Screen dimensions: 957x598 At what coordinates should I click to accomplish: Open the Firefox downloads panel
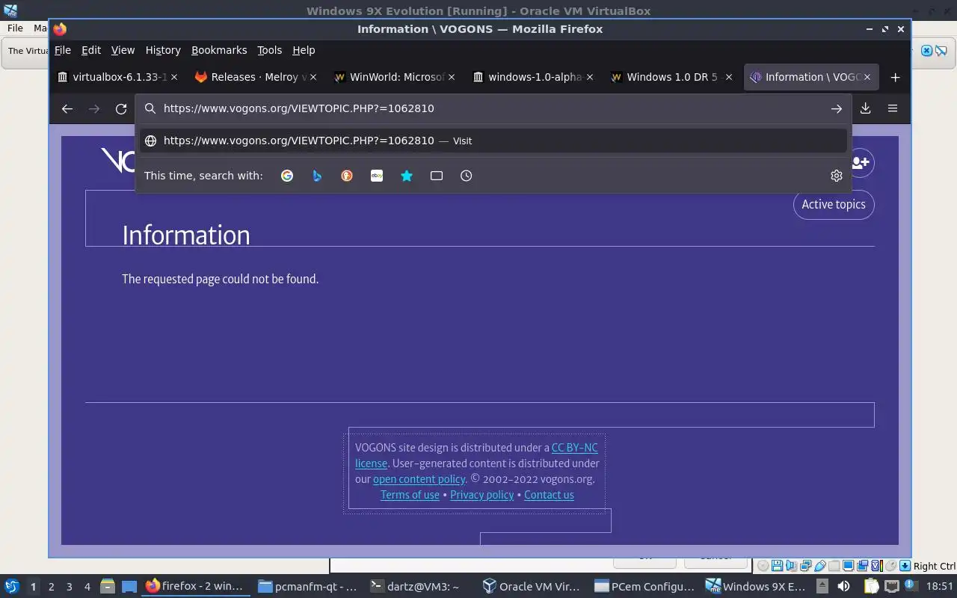[865, 108]
